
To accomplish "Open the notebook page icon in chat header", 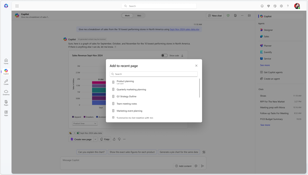I will [235, 16].
